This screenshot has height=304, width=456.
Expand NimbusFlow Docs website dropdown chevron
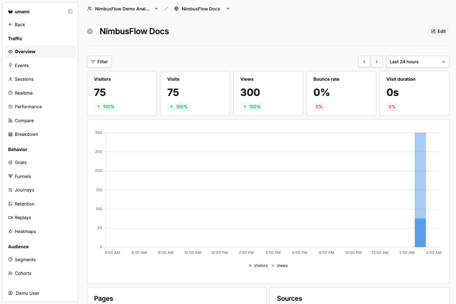coord(228,9)
